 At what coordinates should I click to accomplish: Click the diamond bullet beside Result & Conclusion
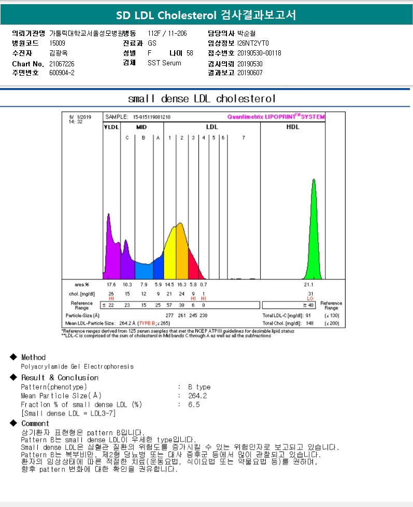coord(13,377)
